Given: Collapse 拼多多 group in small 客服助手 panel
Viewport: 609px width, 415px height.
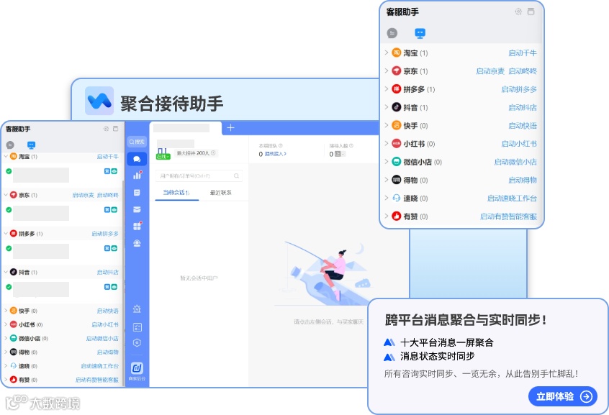Looking at the screenshot, I should [x=6, y=233].
